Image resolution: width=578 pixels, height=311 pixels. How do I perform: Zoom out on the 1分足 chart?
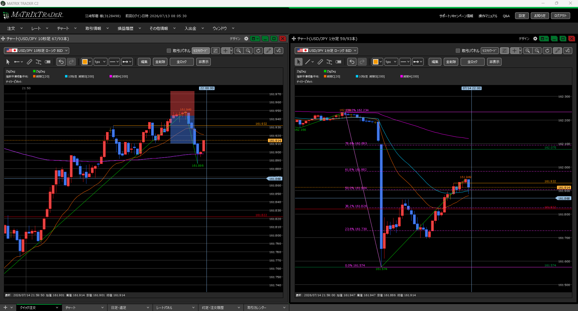point(537,51)
